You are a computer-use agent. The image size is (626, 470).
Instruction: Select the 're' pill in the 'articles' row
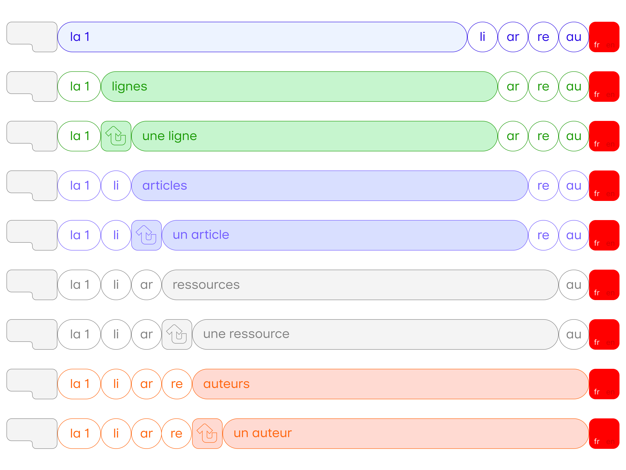pos(543,186)
